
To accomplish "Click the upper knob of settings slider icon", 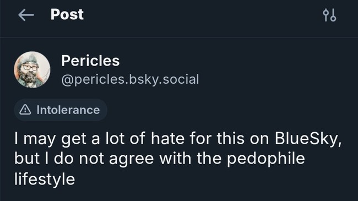I will (x=326, y=12).
